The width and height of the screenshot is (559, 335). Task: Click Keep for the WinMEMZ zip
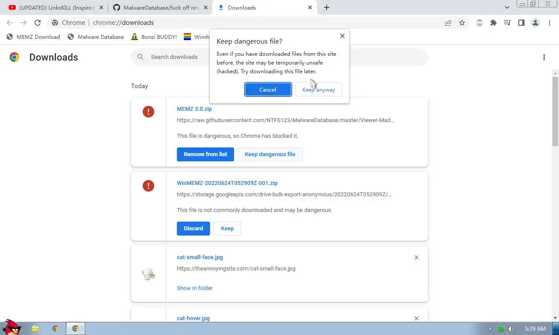(x=227, y=229)
